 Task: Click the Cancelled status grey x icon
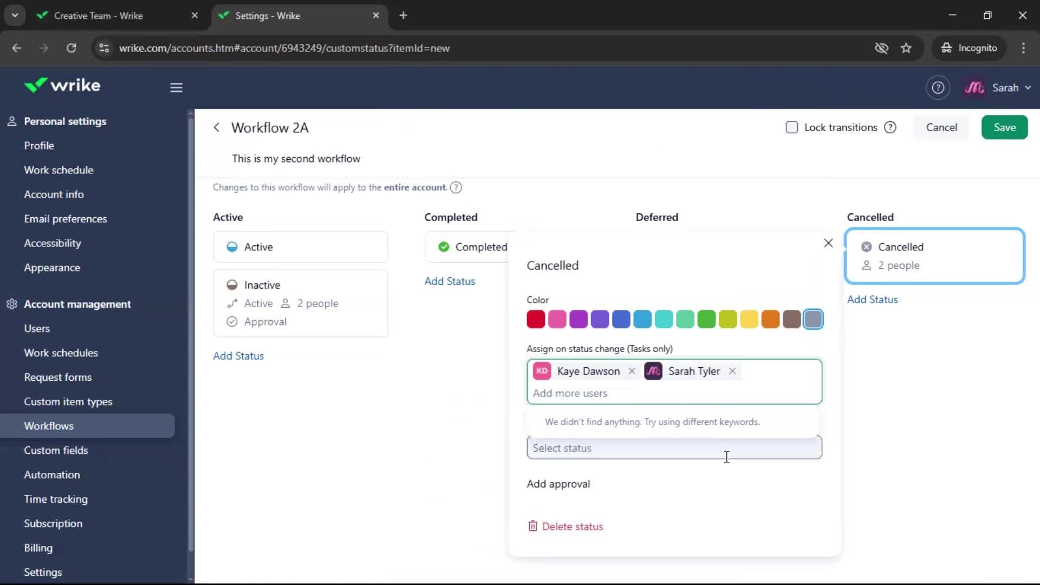(867, 247)
